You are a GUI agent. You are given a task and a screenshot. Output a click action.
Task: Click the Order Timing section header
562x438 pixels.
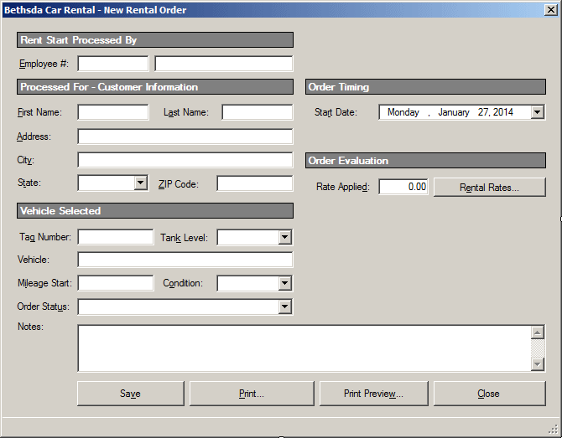pos(425,87)
